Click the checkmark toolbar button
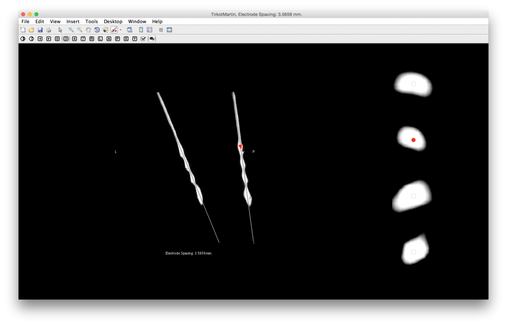507x326 pixels. pos(143,39)
